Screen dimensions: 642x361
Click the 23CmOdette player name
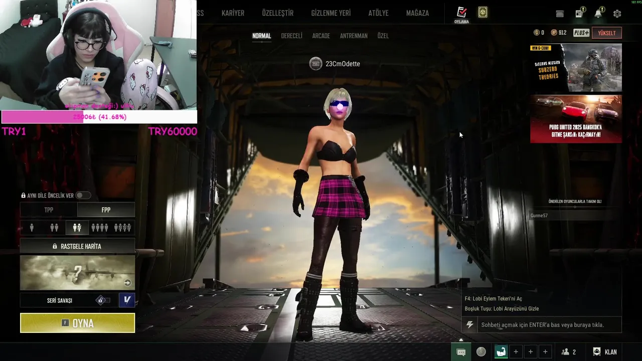click(343, 64)
